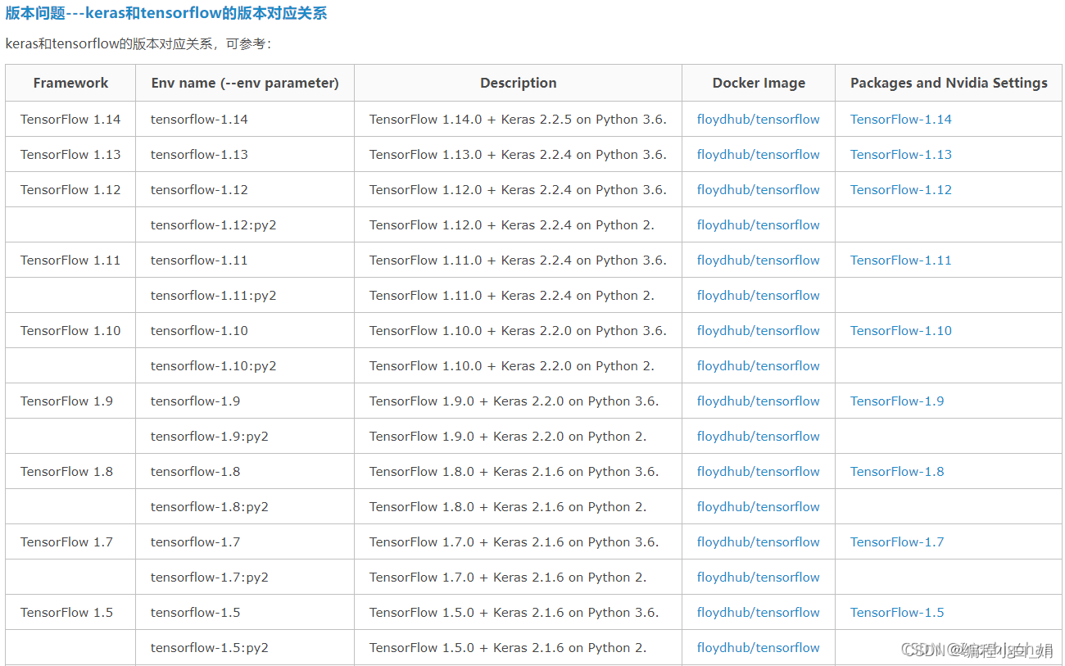The height and width of the screenshot is (666, 1065).
Task: Click description 'TensorFlow 1.7.0 + Keras 2.1.6 on Python 2.'
Action: click(x=508, y=578)
